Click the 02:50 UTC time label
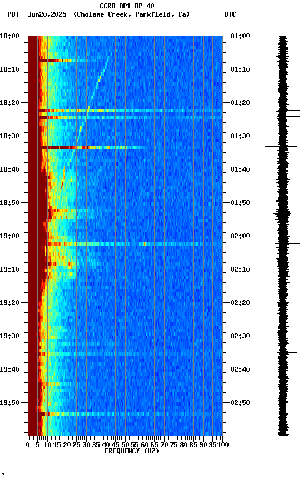The image size is (307, 480). (x=240, y=403)
